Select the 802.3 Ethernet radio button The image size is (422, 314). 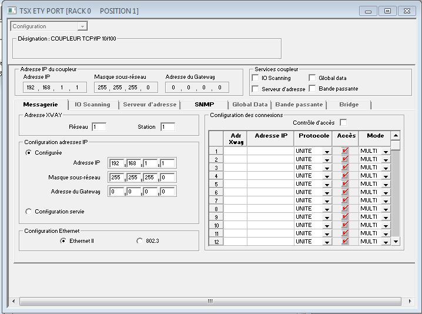[139, 240]
